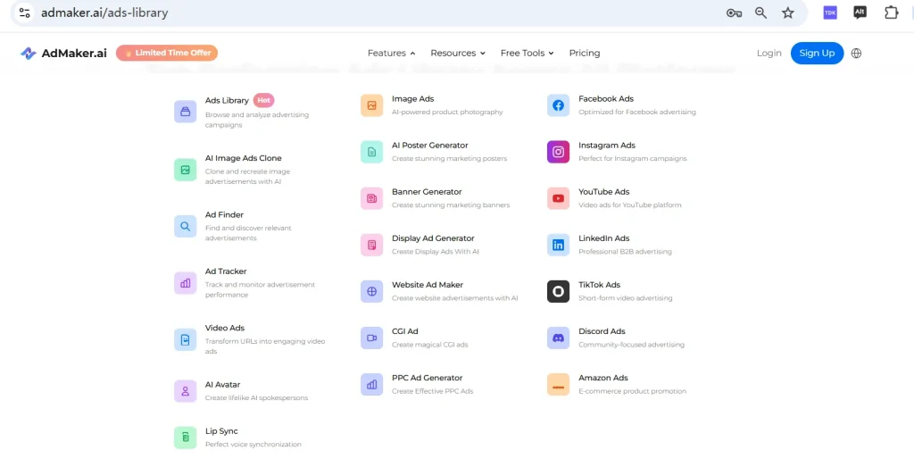Select the LinkedIn Ads title
Image resolution: width=914 pixels, height=459 pixels.
tap(604, 238)
